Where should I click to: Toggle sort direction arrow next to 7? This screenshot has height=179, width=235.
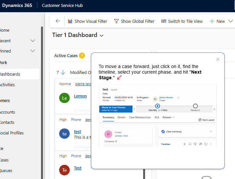click(x=63, y=73)
